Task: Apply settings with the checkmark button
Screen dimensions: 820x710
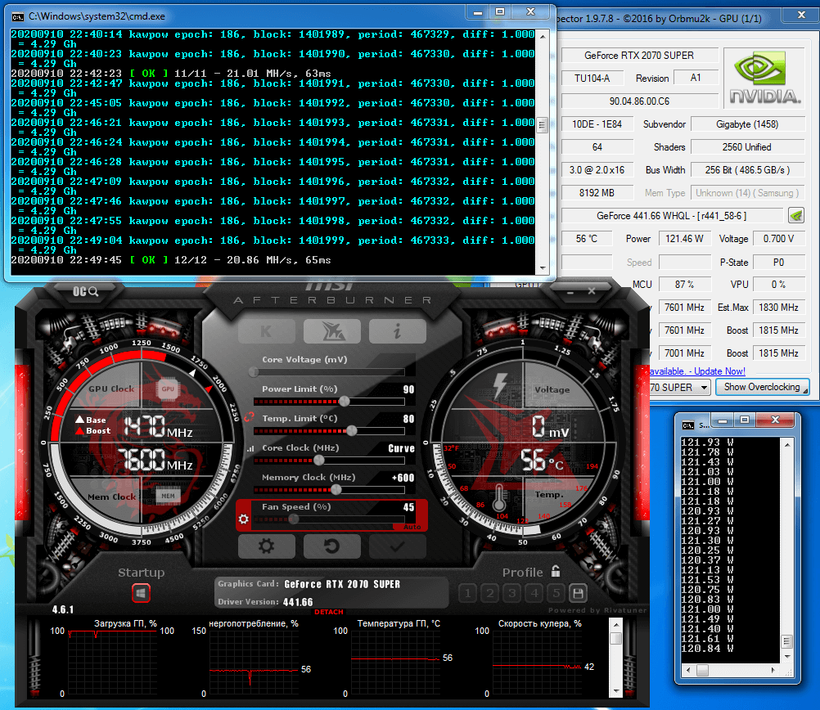Action: tap(397, 546)
